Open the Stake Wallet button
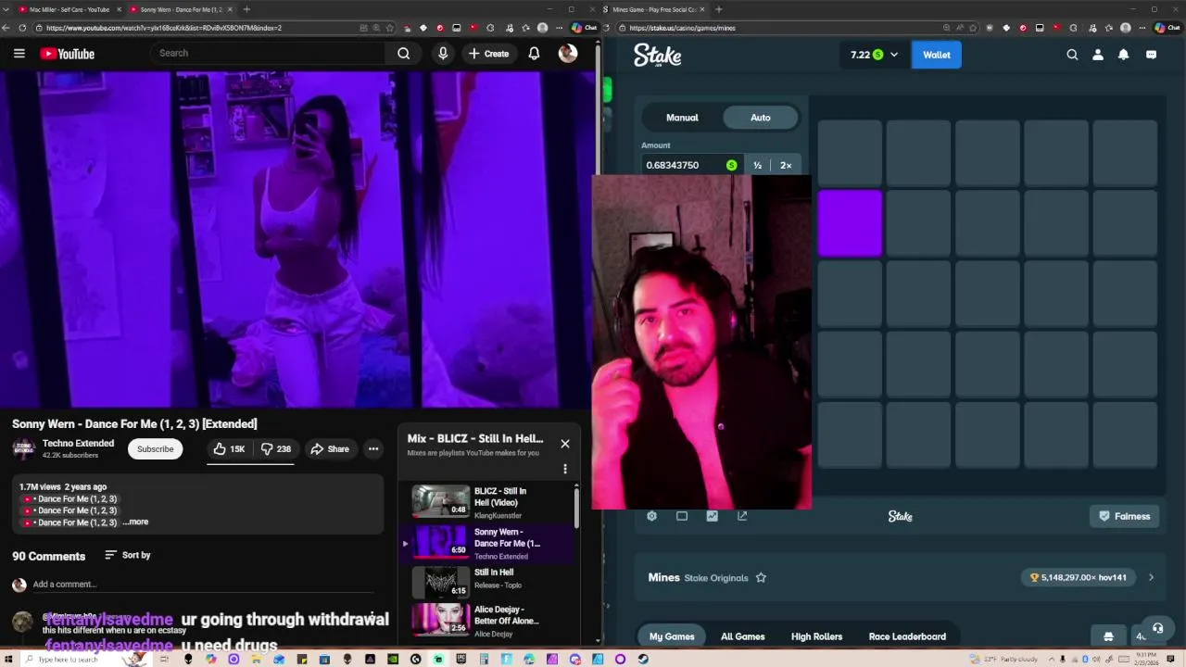 pos(937,55)
